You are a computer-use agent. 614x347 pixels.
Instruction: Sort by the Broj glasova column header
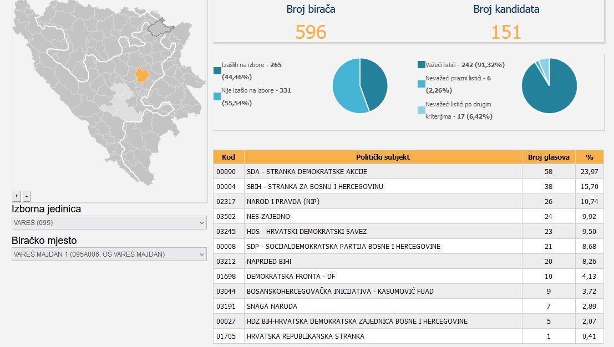tap(549, 157)
